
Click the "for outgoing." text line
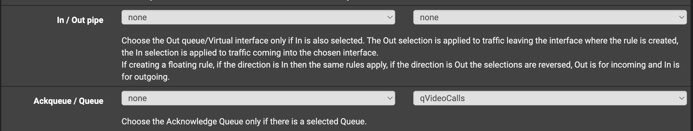pos(145,77)
